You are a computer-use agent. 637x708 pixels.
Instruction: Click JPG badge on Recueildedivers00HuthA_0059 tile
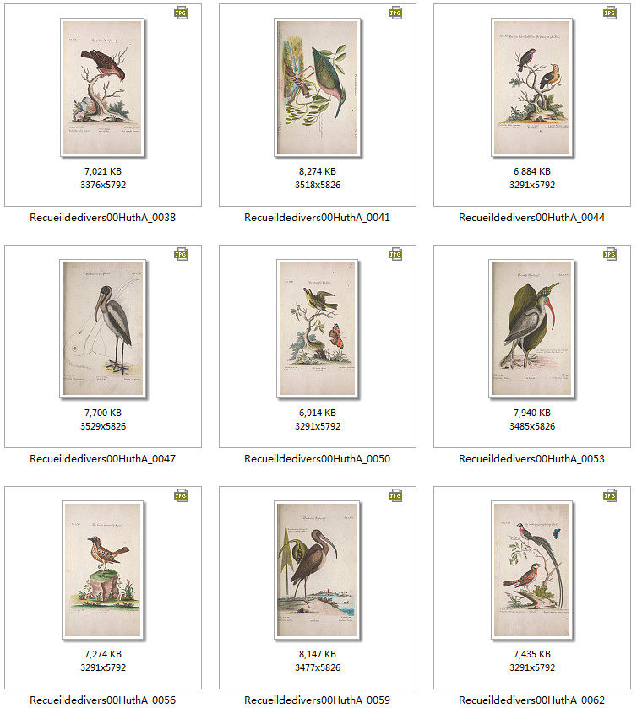(x=395, y=495)
